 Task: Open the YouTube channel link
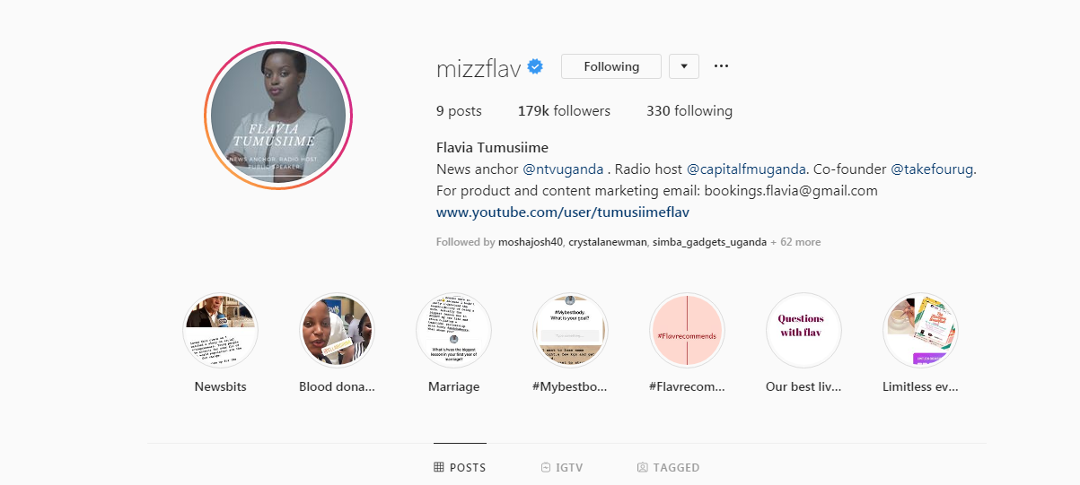point(563,212)
